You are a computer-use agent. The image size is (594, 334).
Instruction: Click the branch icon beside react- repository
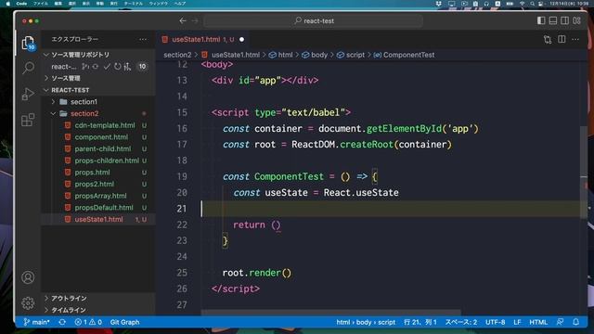coord(85,67)
